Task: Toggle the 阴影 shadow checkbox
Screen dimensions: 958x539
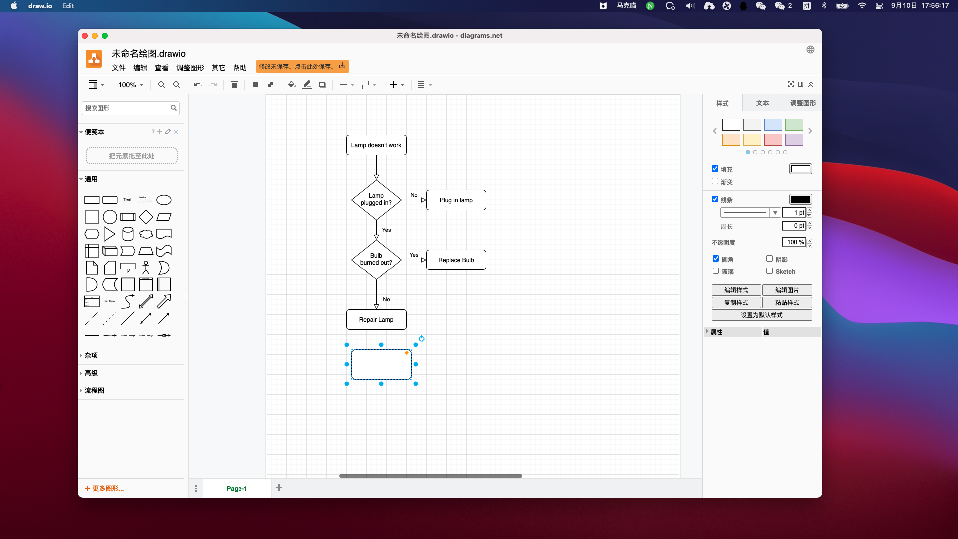Action: [x=769, y=259]
